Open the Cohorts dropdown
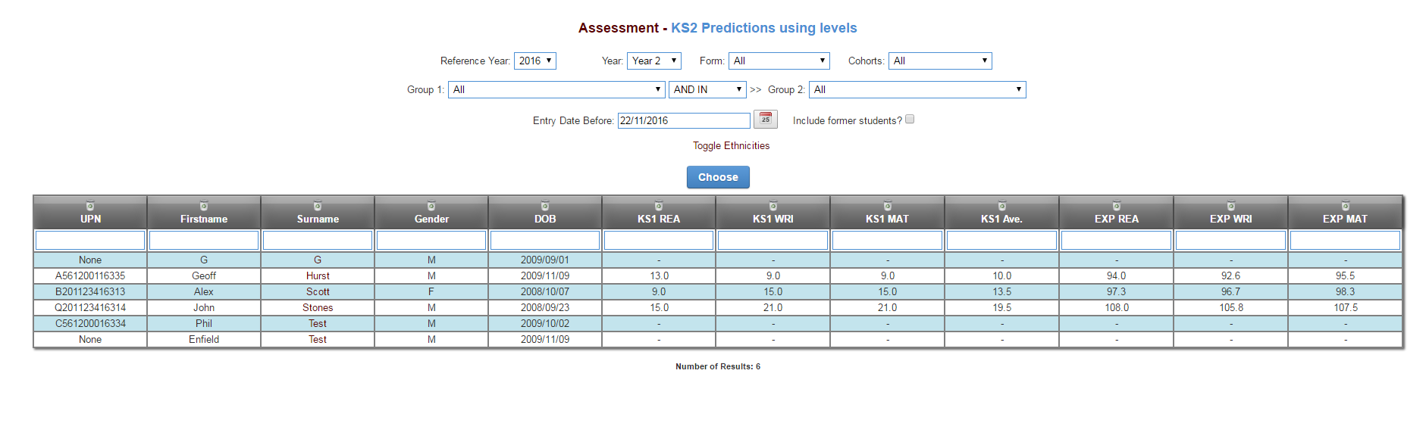 click(939, 61)
